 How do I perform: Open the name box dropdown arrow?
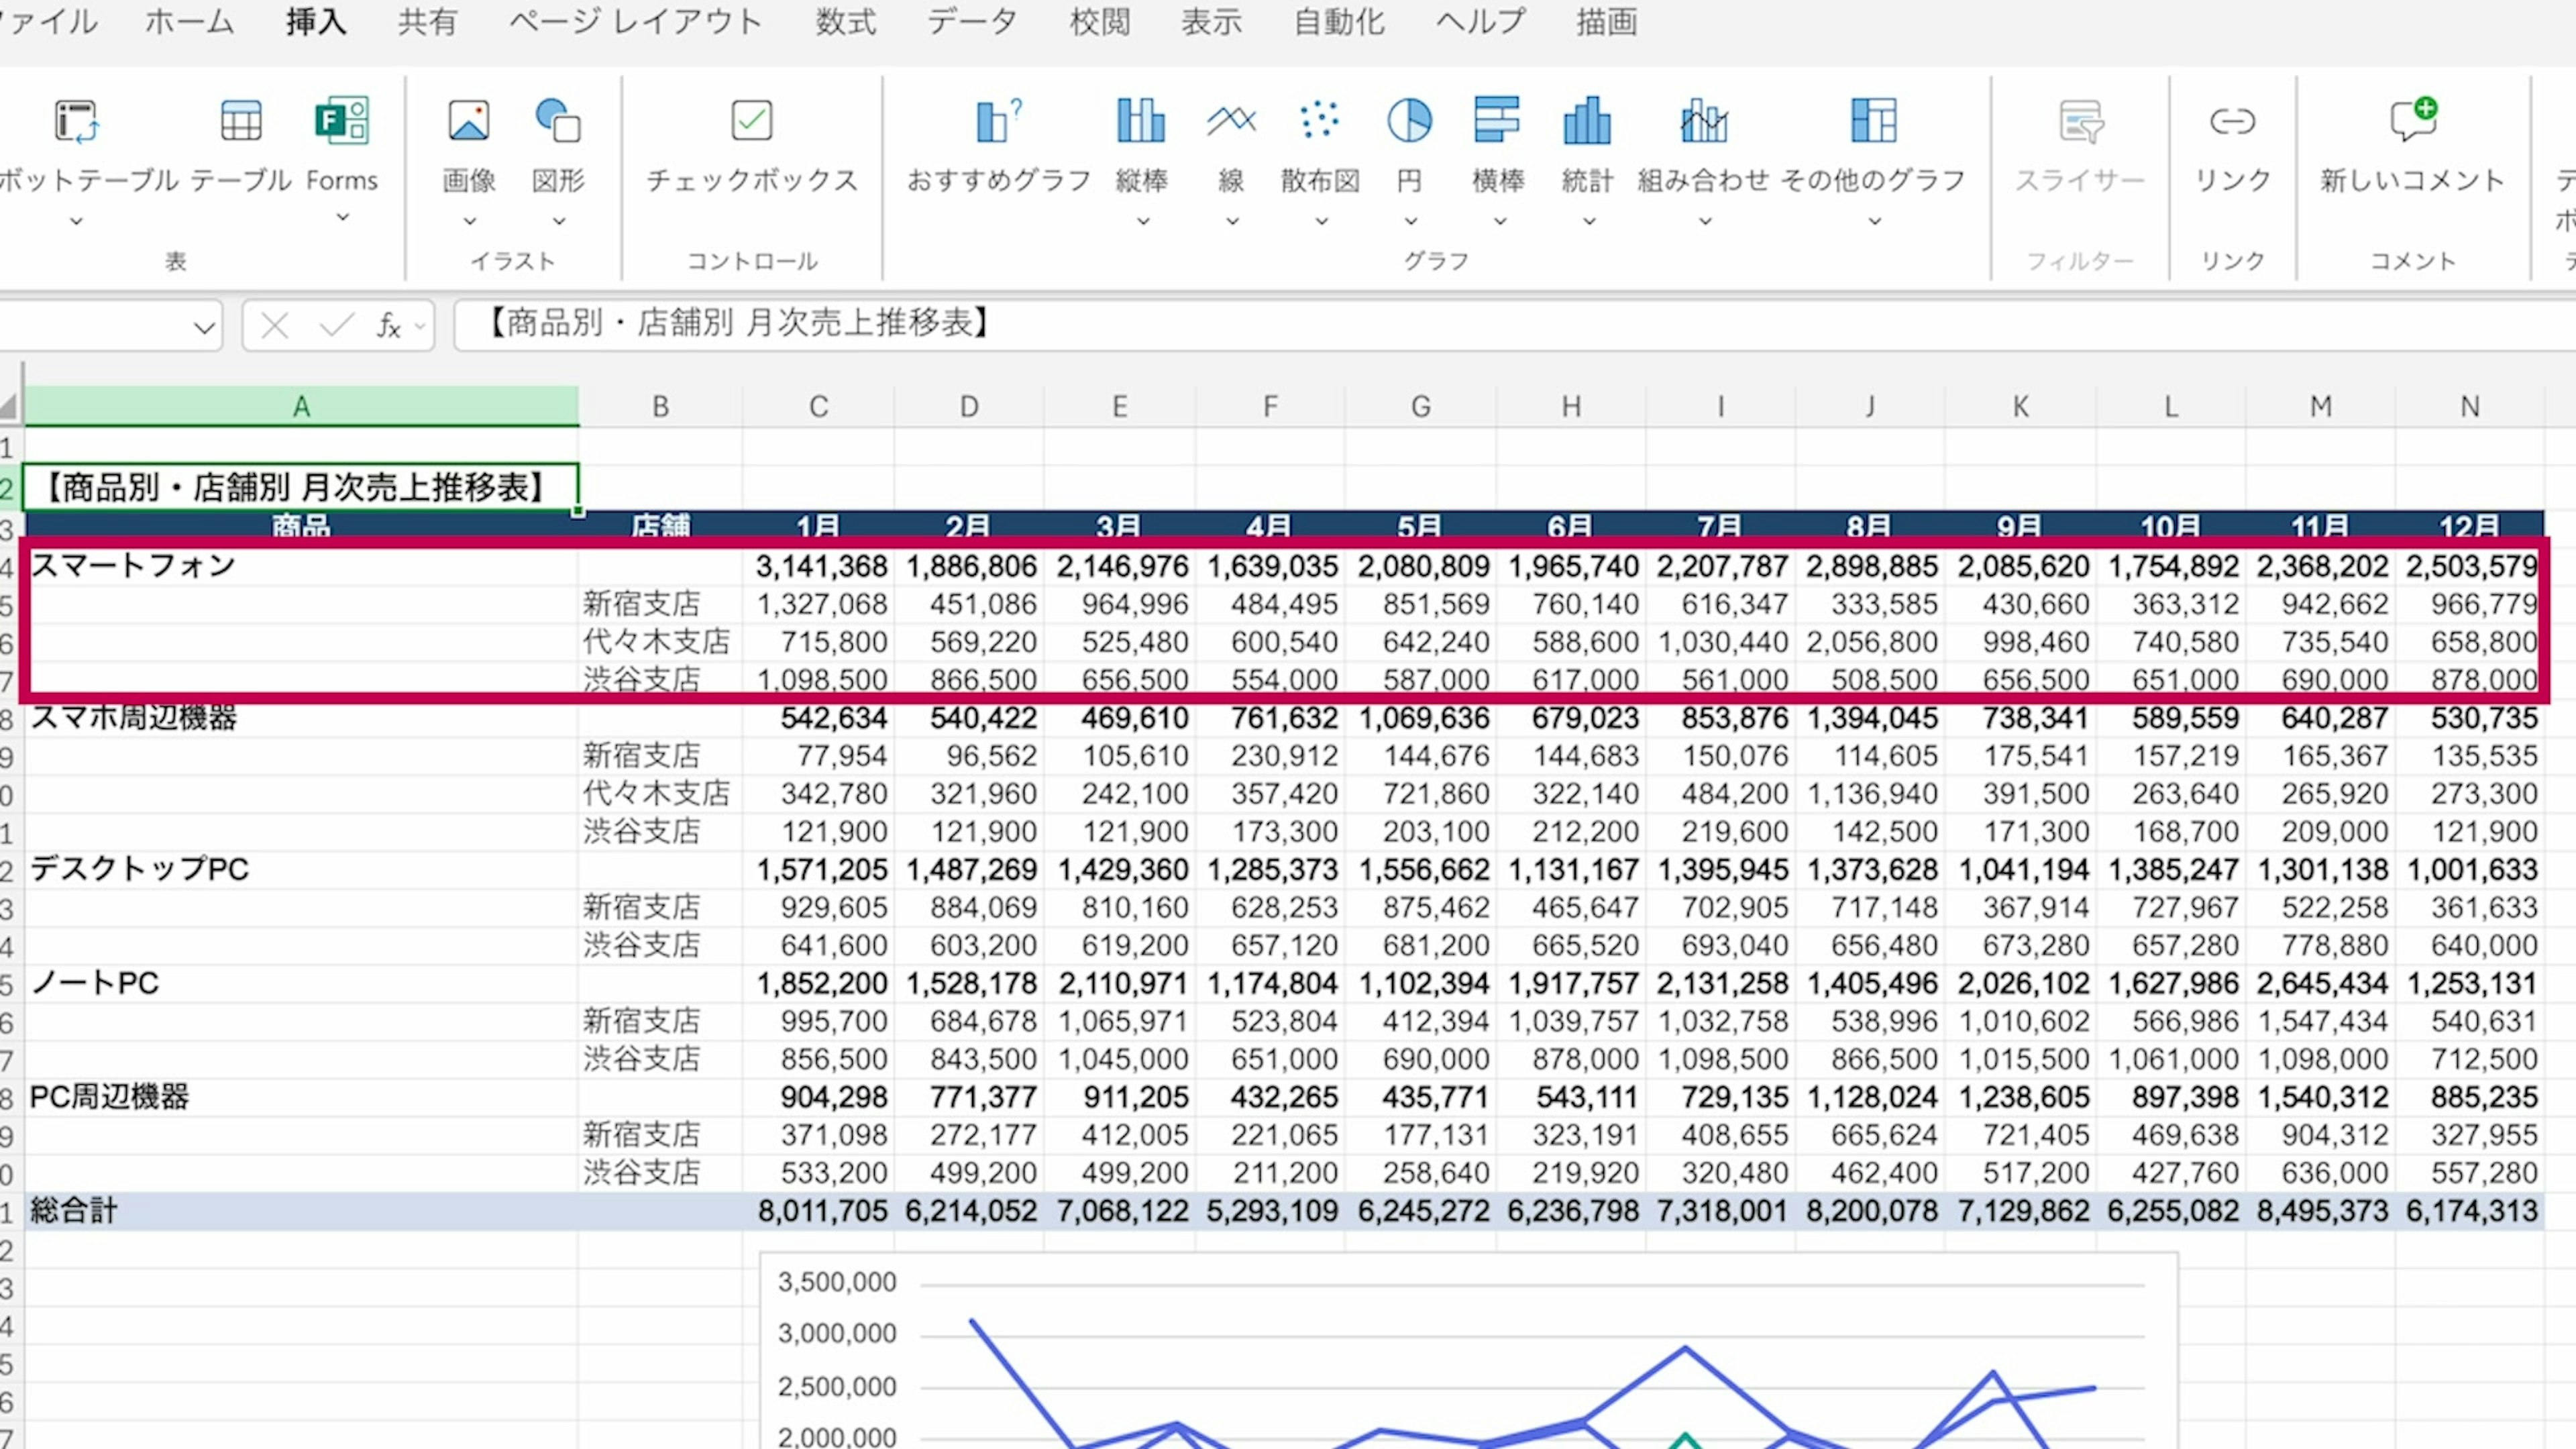[x=204, y=328]
